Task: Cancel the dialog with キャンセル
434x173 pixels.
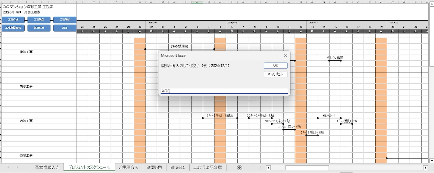Action: [x=276, y=74]
